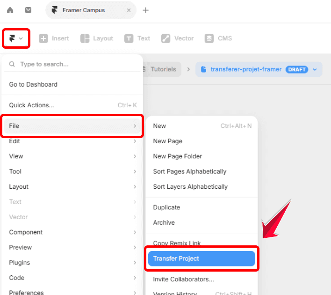Click the page file icon in breadcrumb
The width and height of the screenshot is (331, 295).
[x=203, y=69]
